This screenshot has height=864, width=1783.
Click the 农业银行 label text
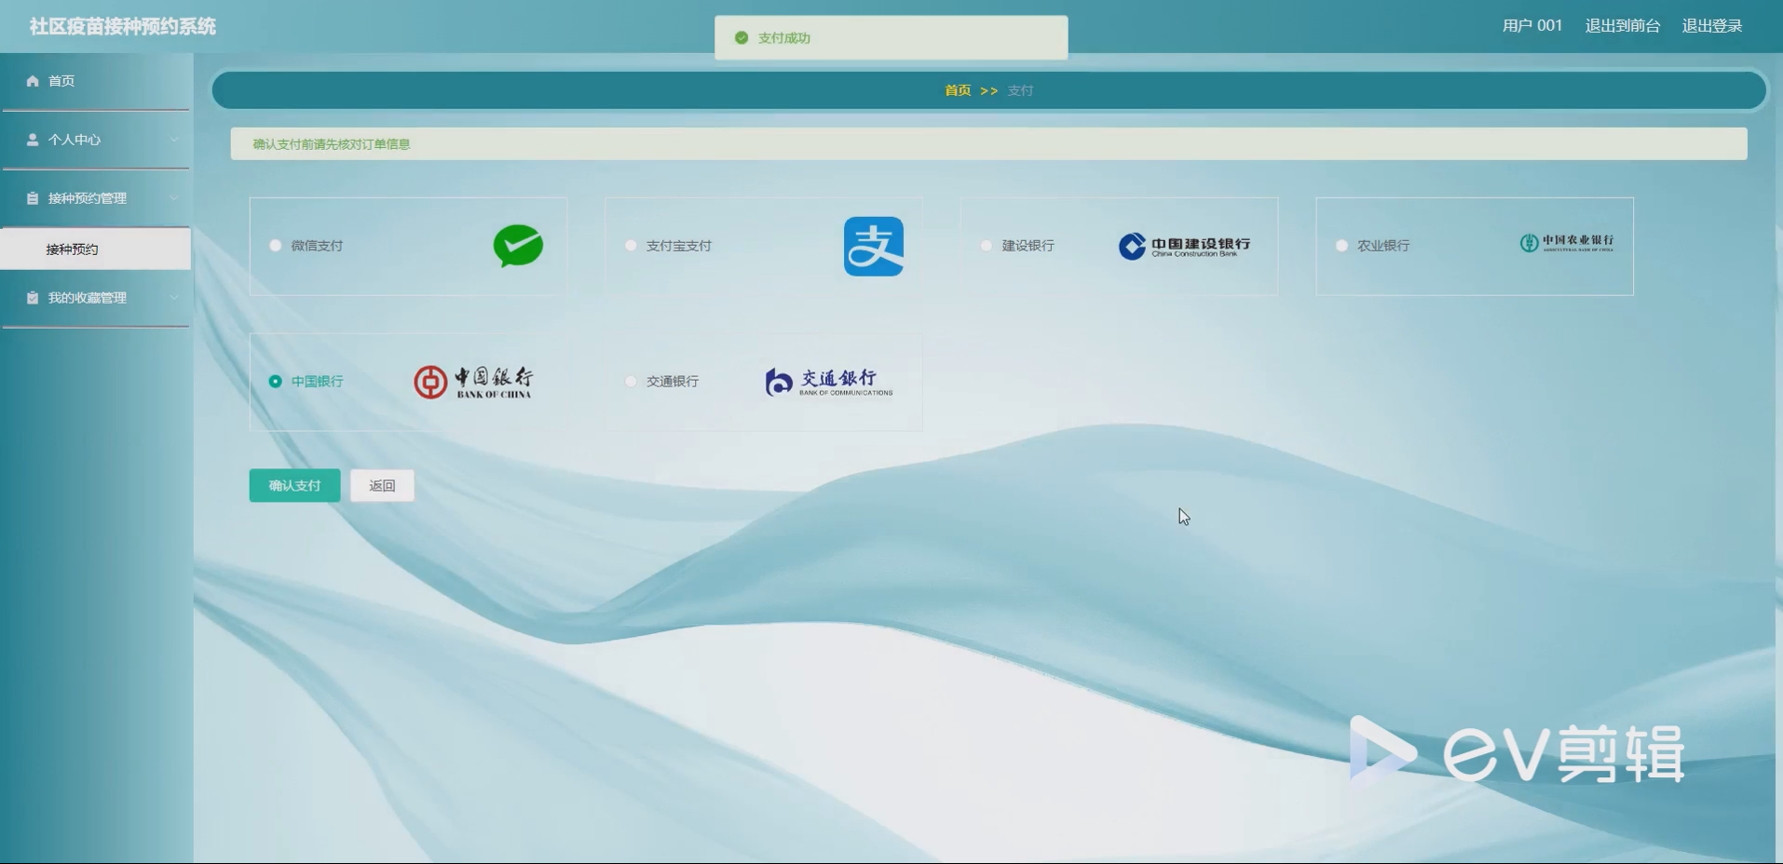click(1383, 246)
